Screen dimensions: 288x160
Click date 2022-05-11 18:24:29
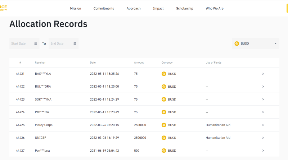click(x=104, y=99)
